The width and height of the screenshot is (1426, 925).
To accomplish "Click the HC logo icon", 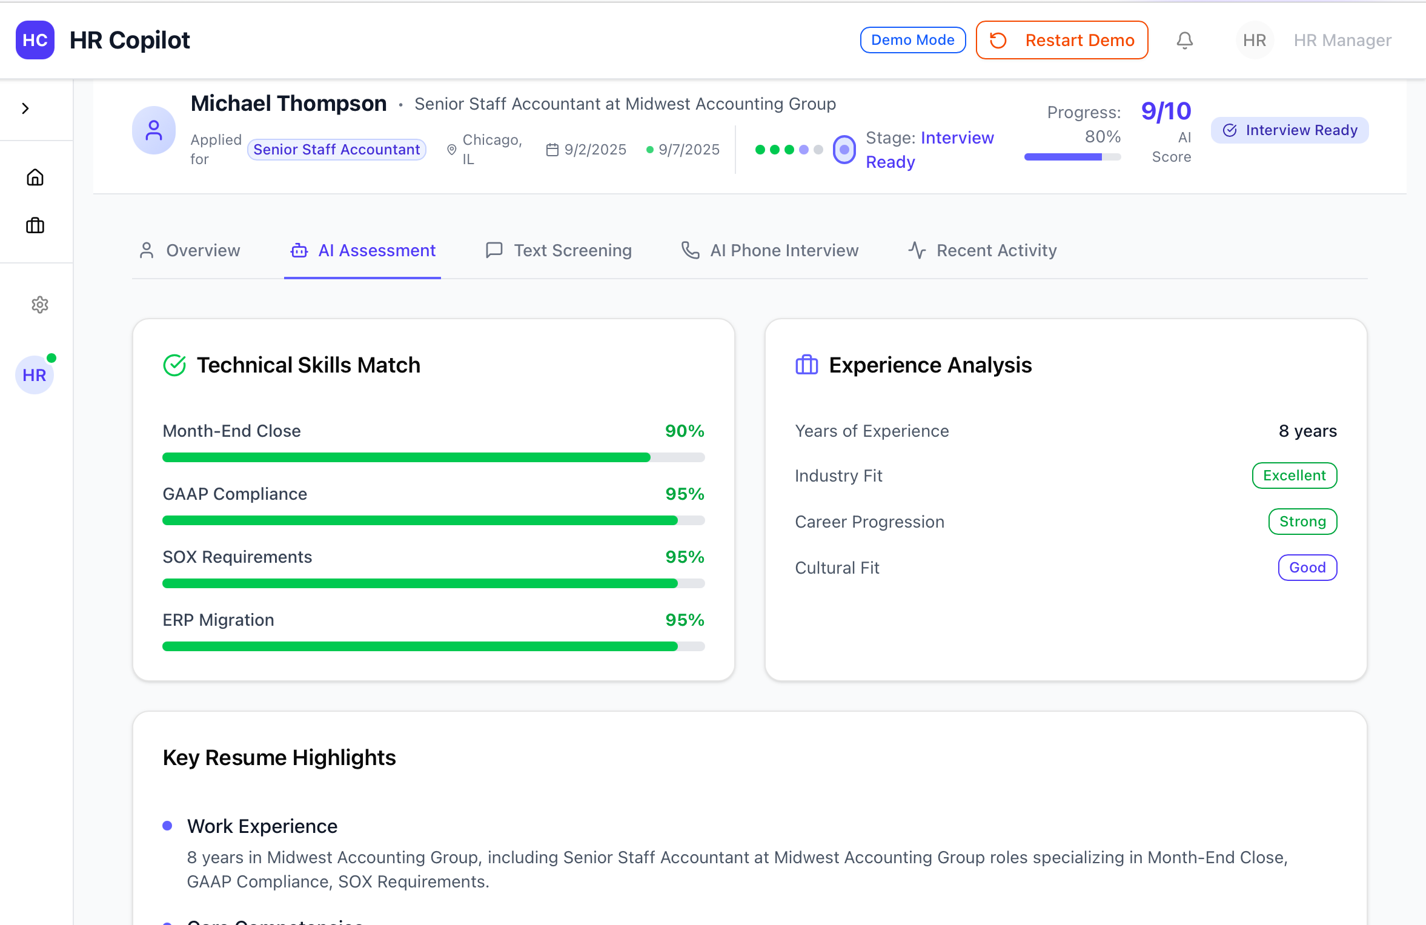I will pos(35,41).
